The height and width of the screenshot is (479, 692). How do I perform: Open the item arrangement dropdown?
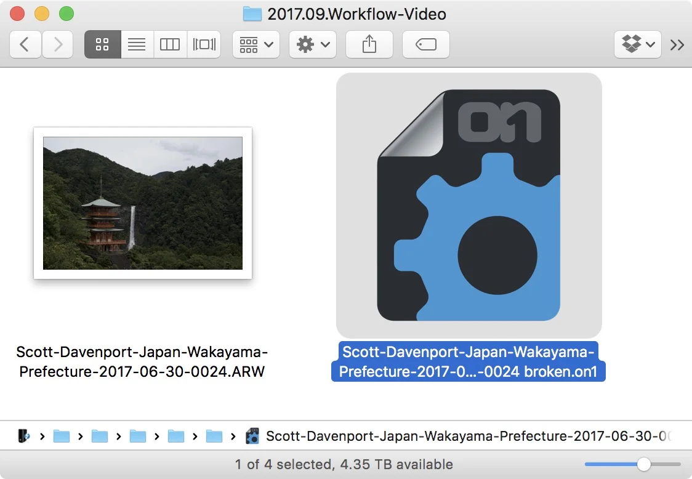(x=256, y=44)
